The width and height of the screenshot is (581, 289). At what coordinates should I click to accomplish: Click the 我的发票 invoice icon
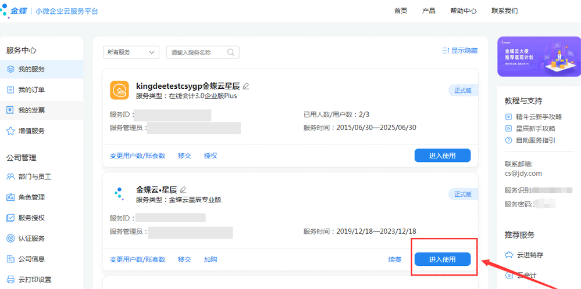pos(10,110)
